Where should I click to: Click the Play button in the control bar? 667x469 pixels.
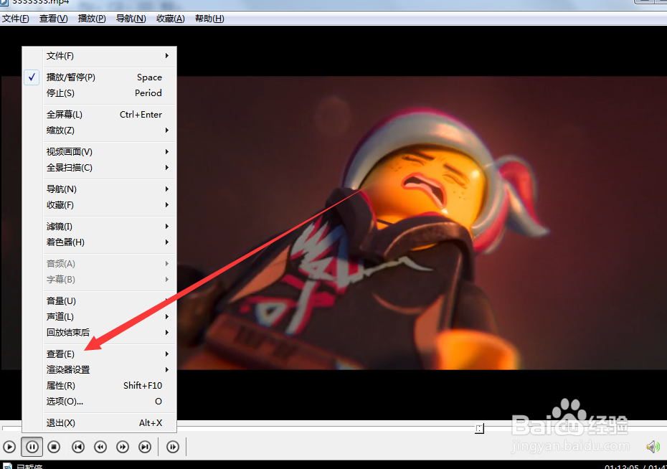coord(9,447)
